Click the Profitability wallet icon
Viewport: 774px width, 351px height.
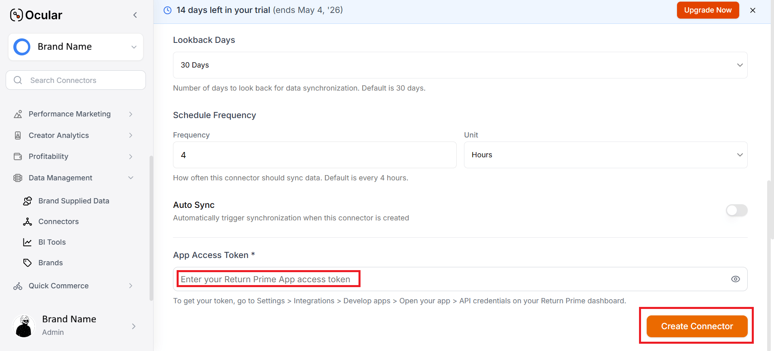tap(18, 156)
